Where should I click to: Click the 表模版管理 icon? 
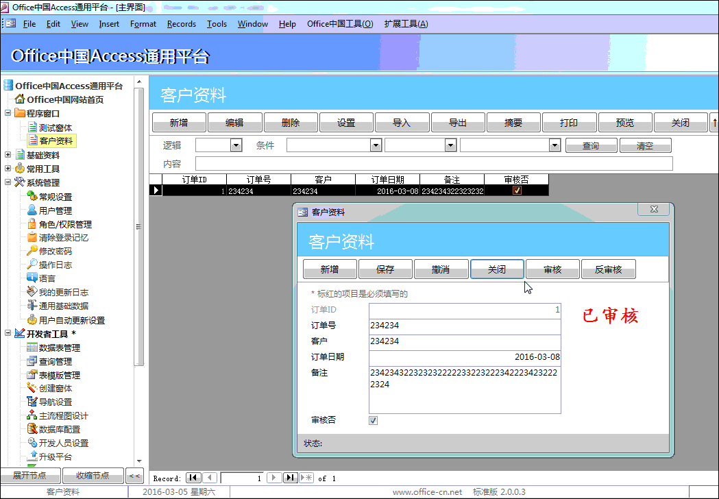pos(32,375)
